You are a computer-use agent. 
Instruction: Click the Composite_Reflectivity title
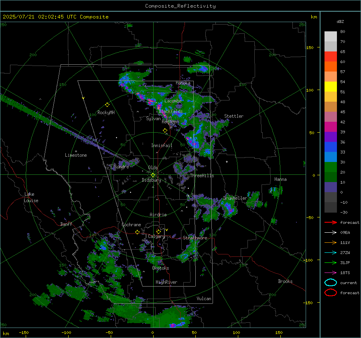coord(180,6)
